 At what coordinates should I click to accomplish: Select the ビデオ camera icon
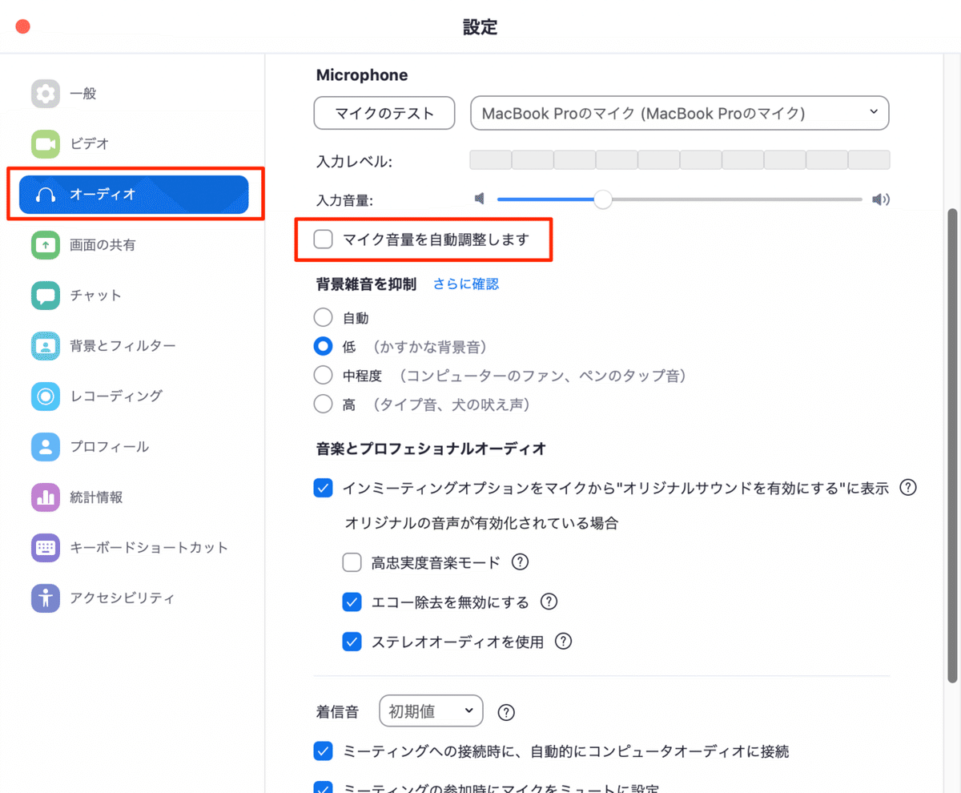pos(46,144)
